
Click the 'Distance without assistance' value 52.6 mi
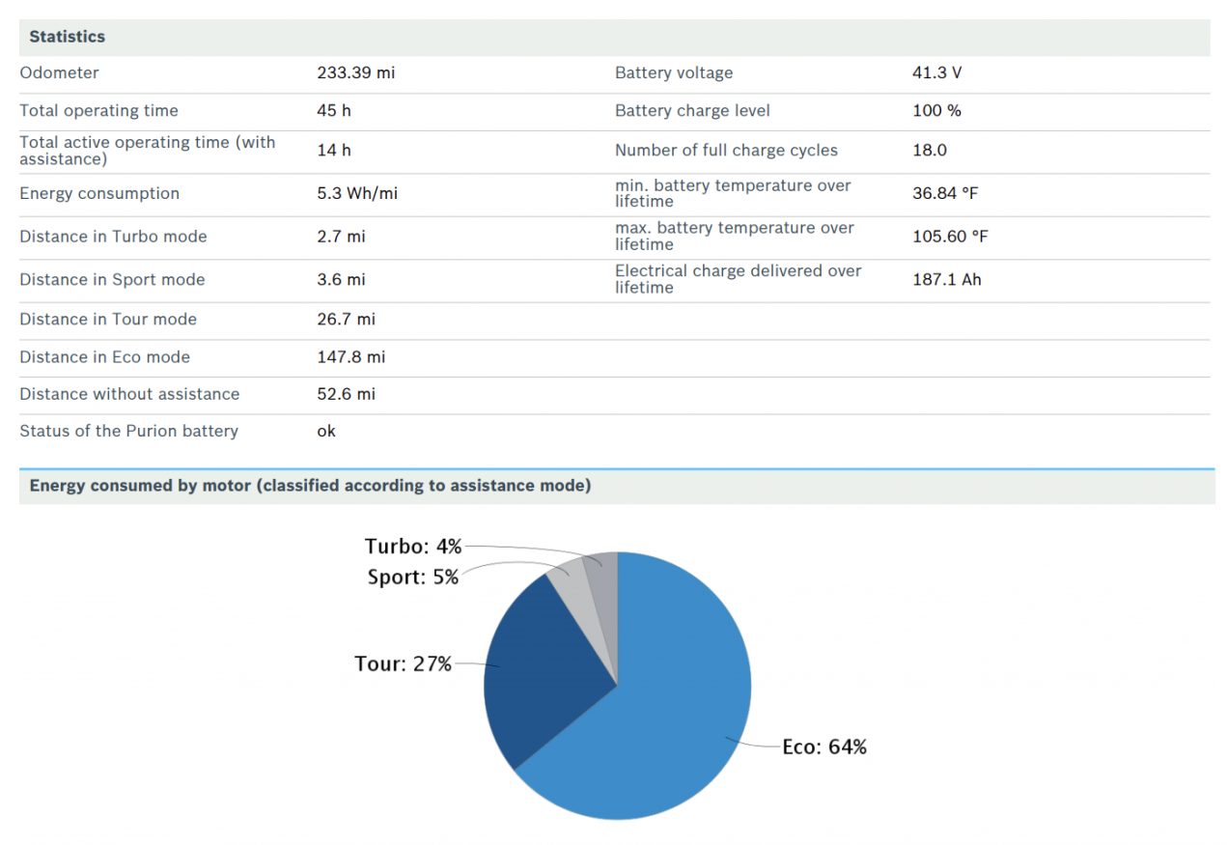[x=346, y=394]
